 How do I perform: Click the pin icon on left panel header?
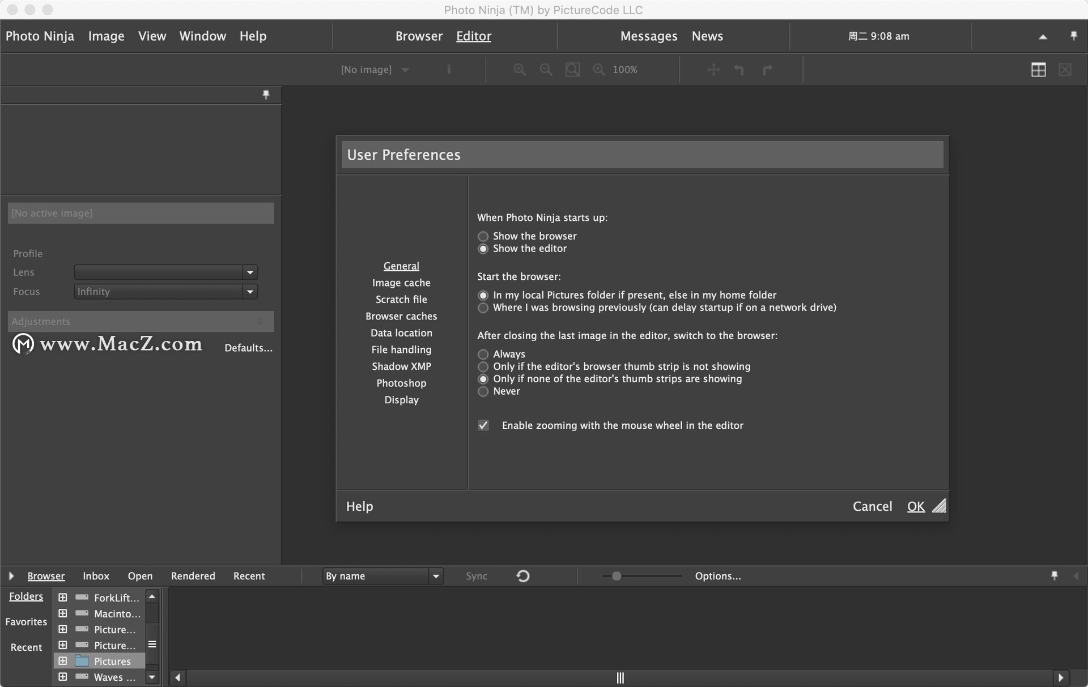[x=266, y=95]
